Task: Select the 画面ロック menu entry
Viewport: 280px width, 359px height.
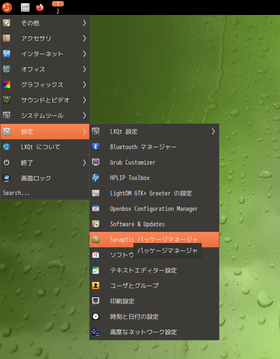Action: pos(45,178)
